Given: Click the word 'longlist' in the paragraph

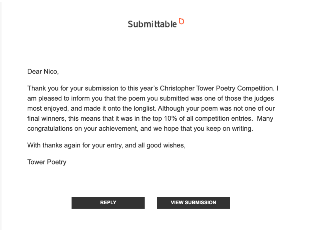Looking at the screenshot, I should [x=144, y=108].
